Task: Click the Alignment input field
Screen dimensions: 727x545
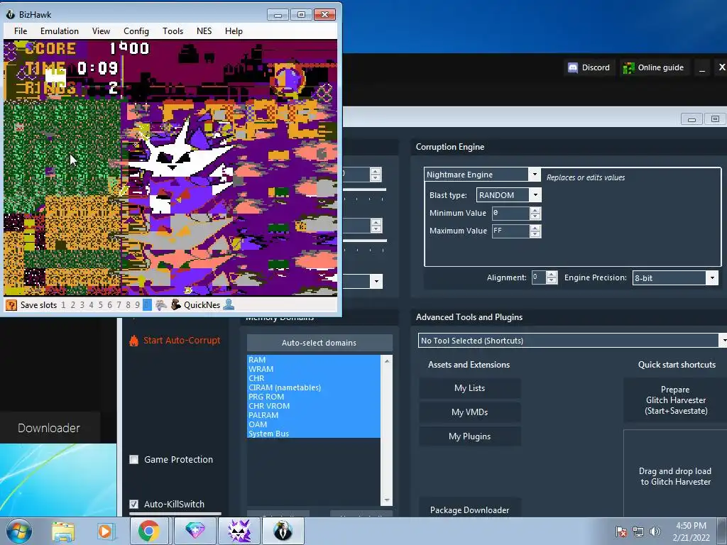Action: 538,277
